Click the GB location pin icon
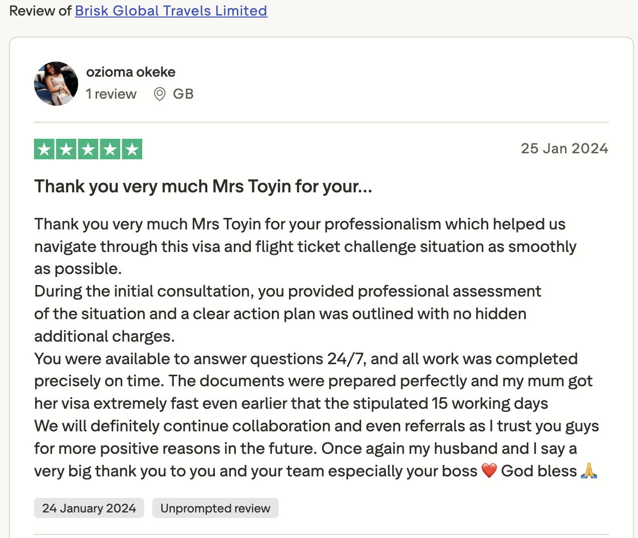 pos(159,94)
